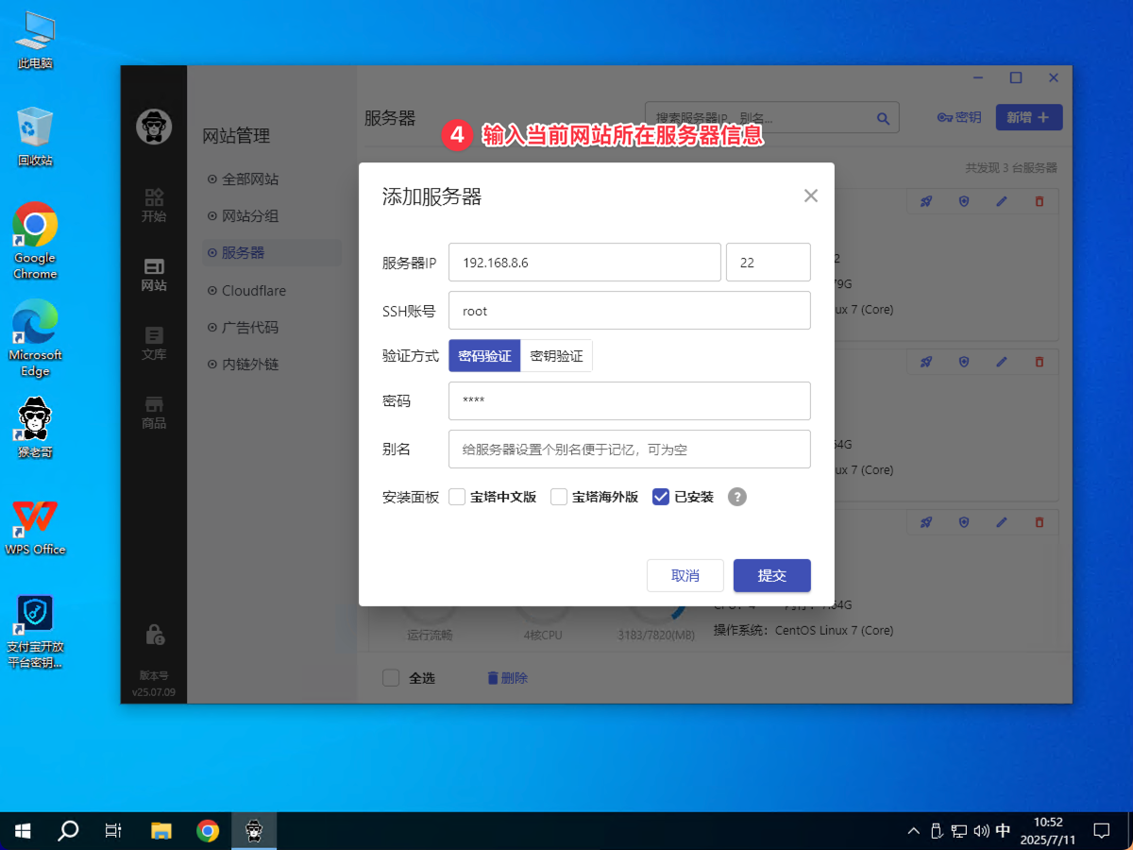
Task: Click the 中 input method indicator
Action: [1003, 831]
